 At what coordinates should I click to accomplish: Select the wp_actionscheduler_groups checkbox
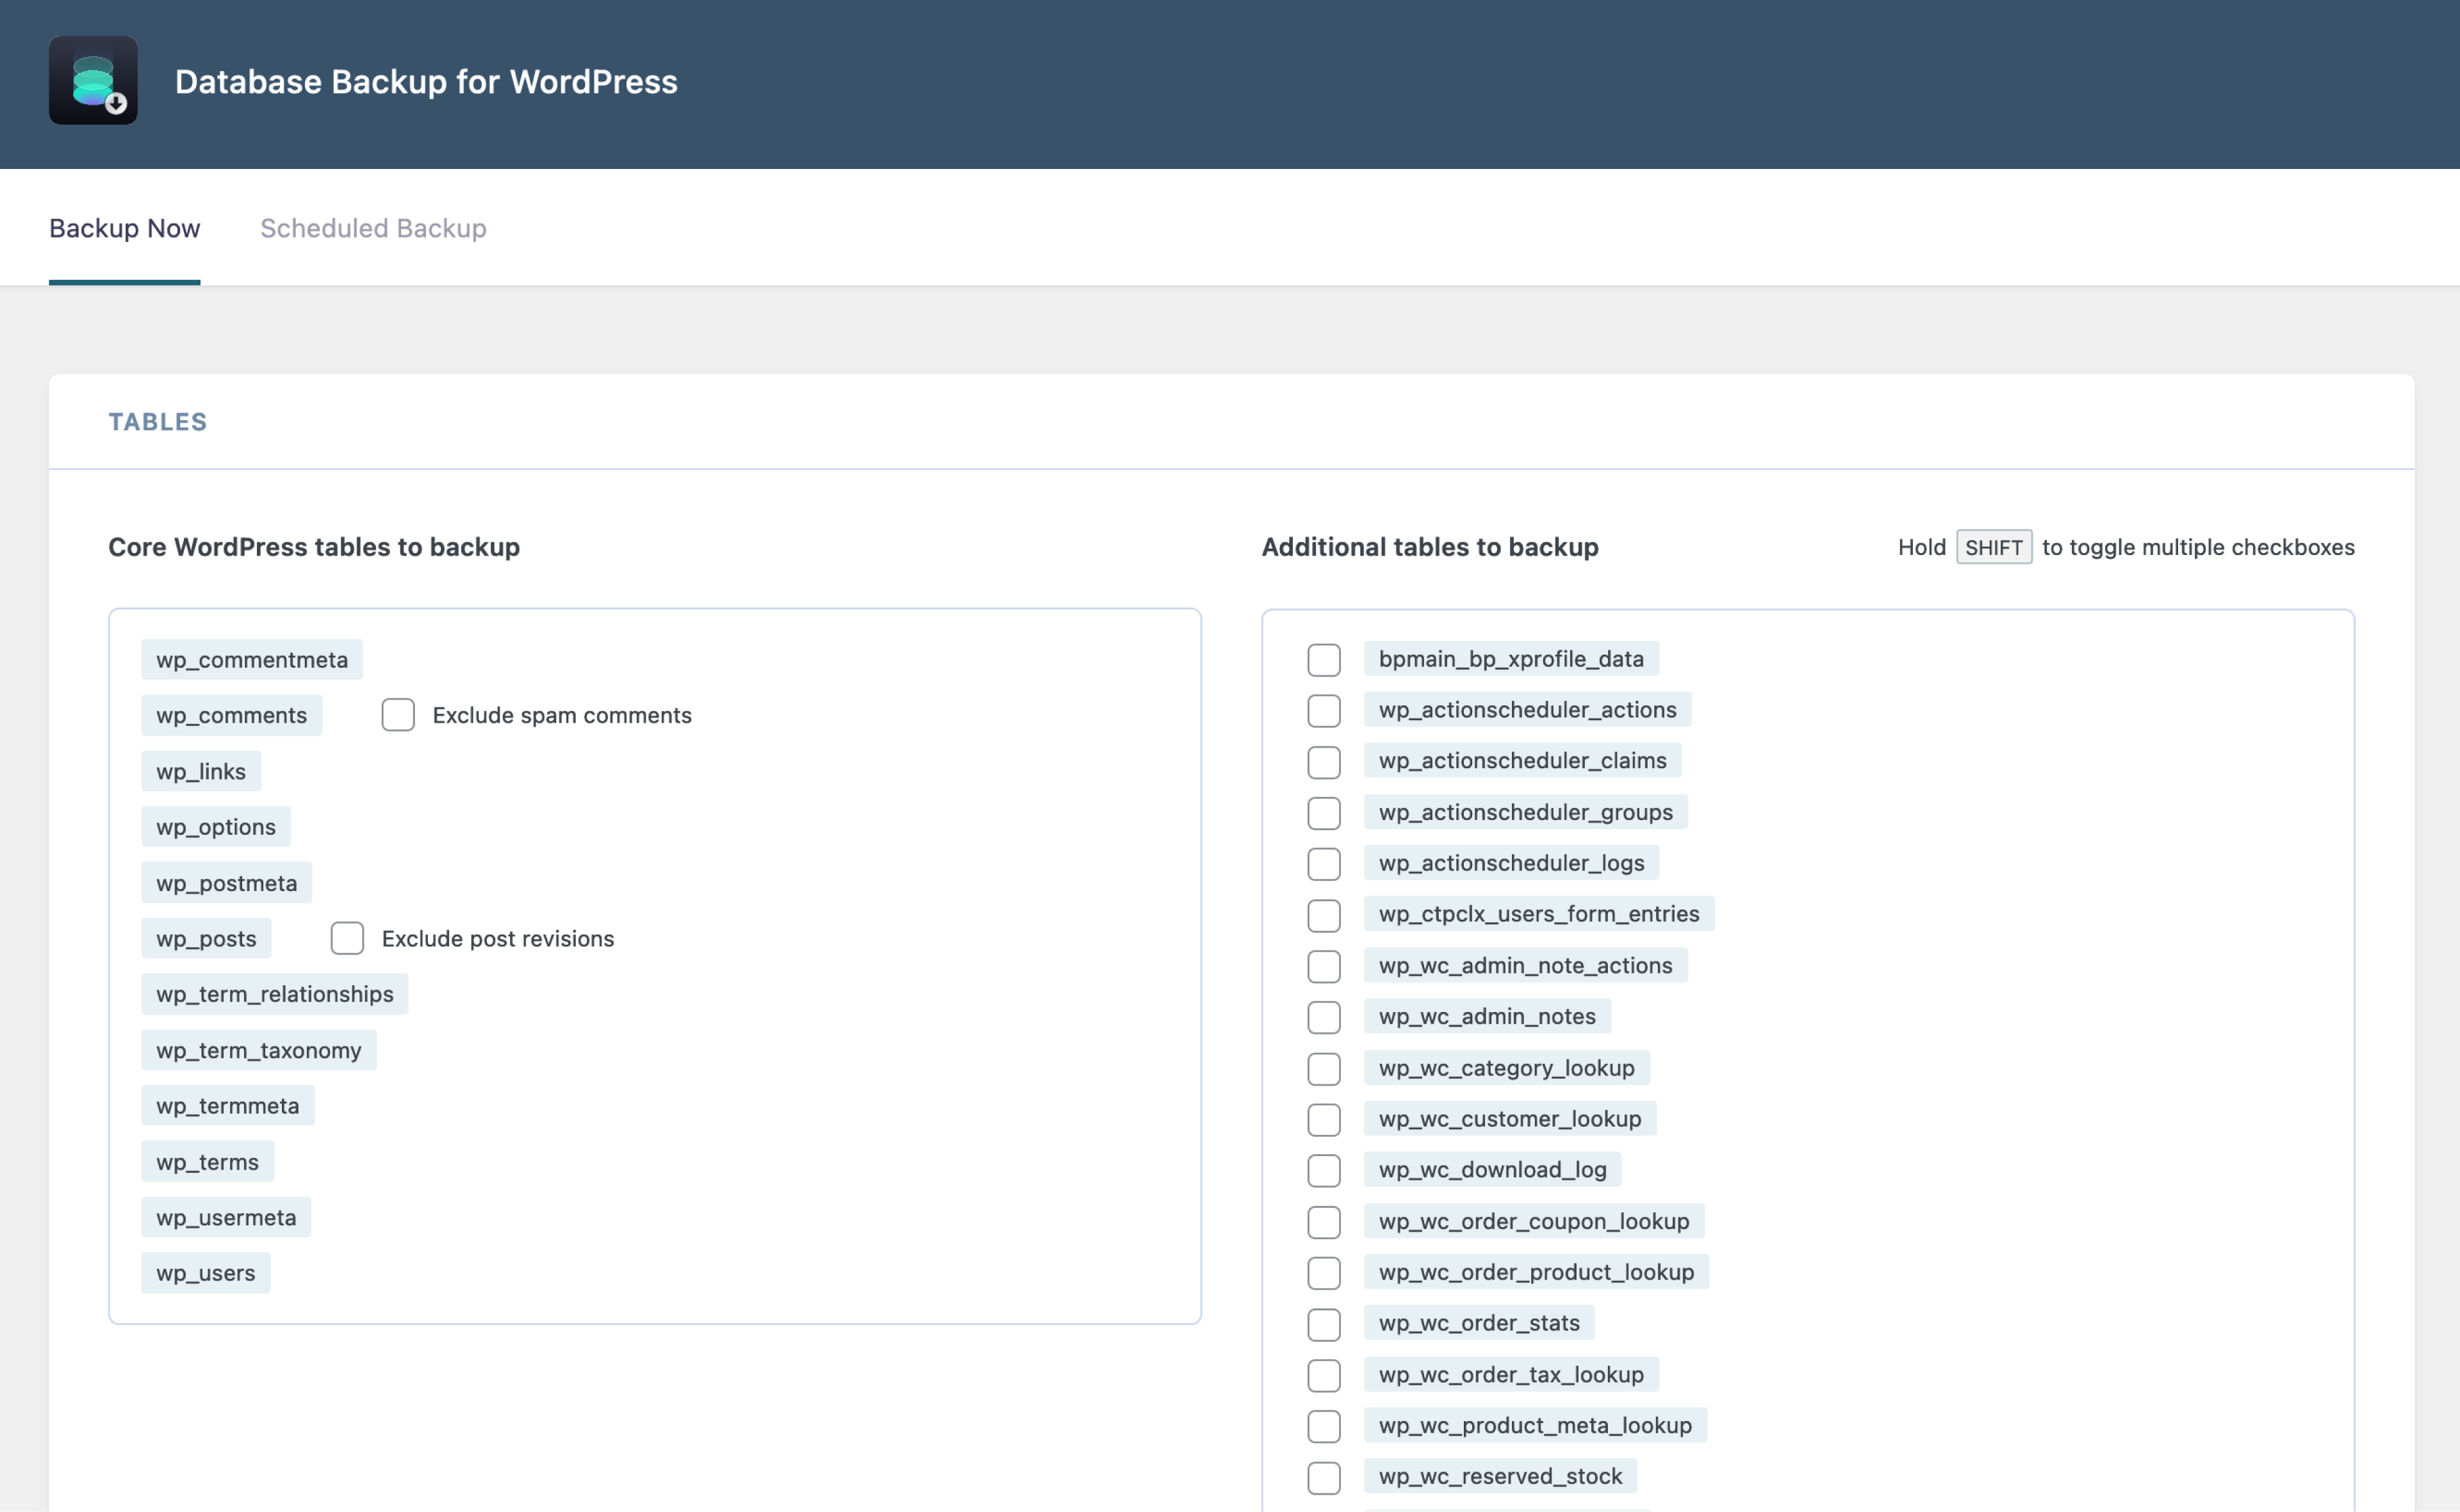point(1324,813)
